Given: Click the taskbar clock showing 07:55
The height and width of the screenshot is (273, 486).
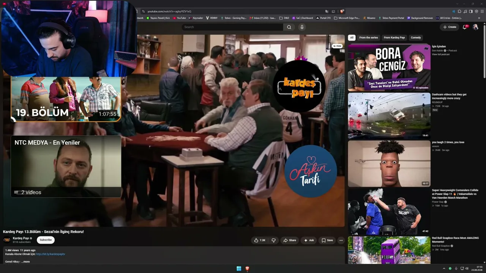Looking at the screenshot, I should [x=477, y=268].
